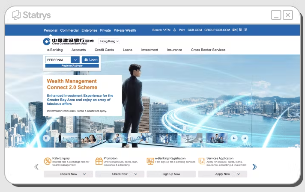
Task: Open the Cross Border Services menu
Action: (x=208, y=50)
